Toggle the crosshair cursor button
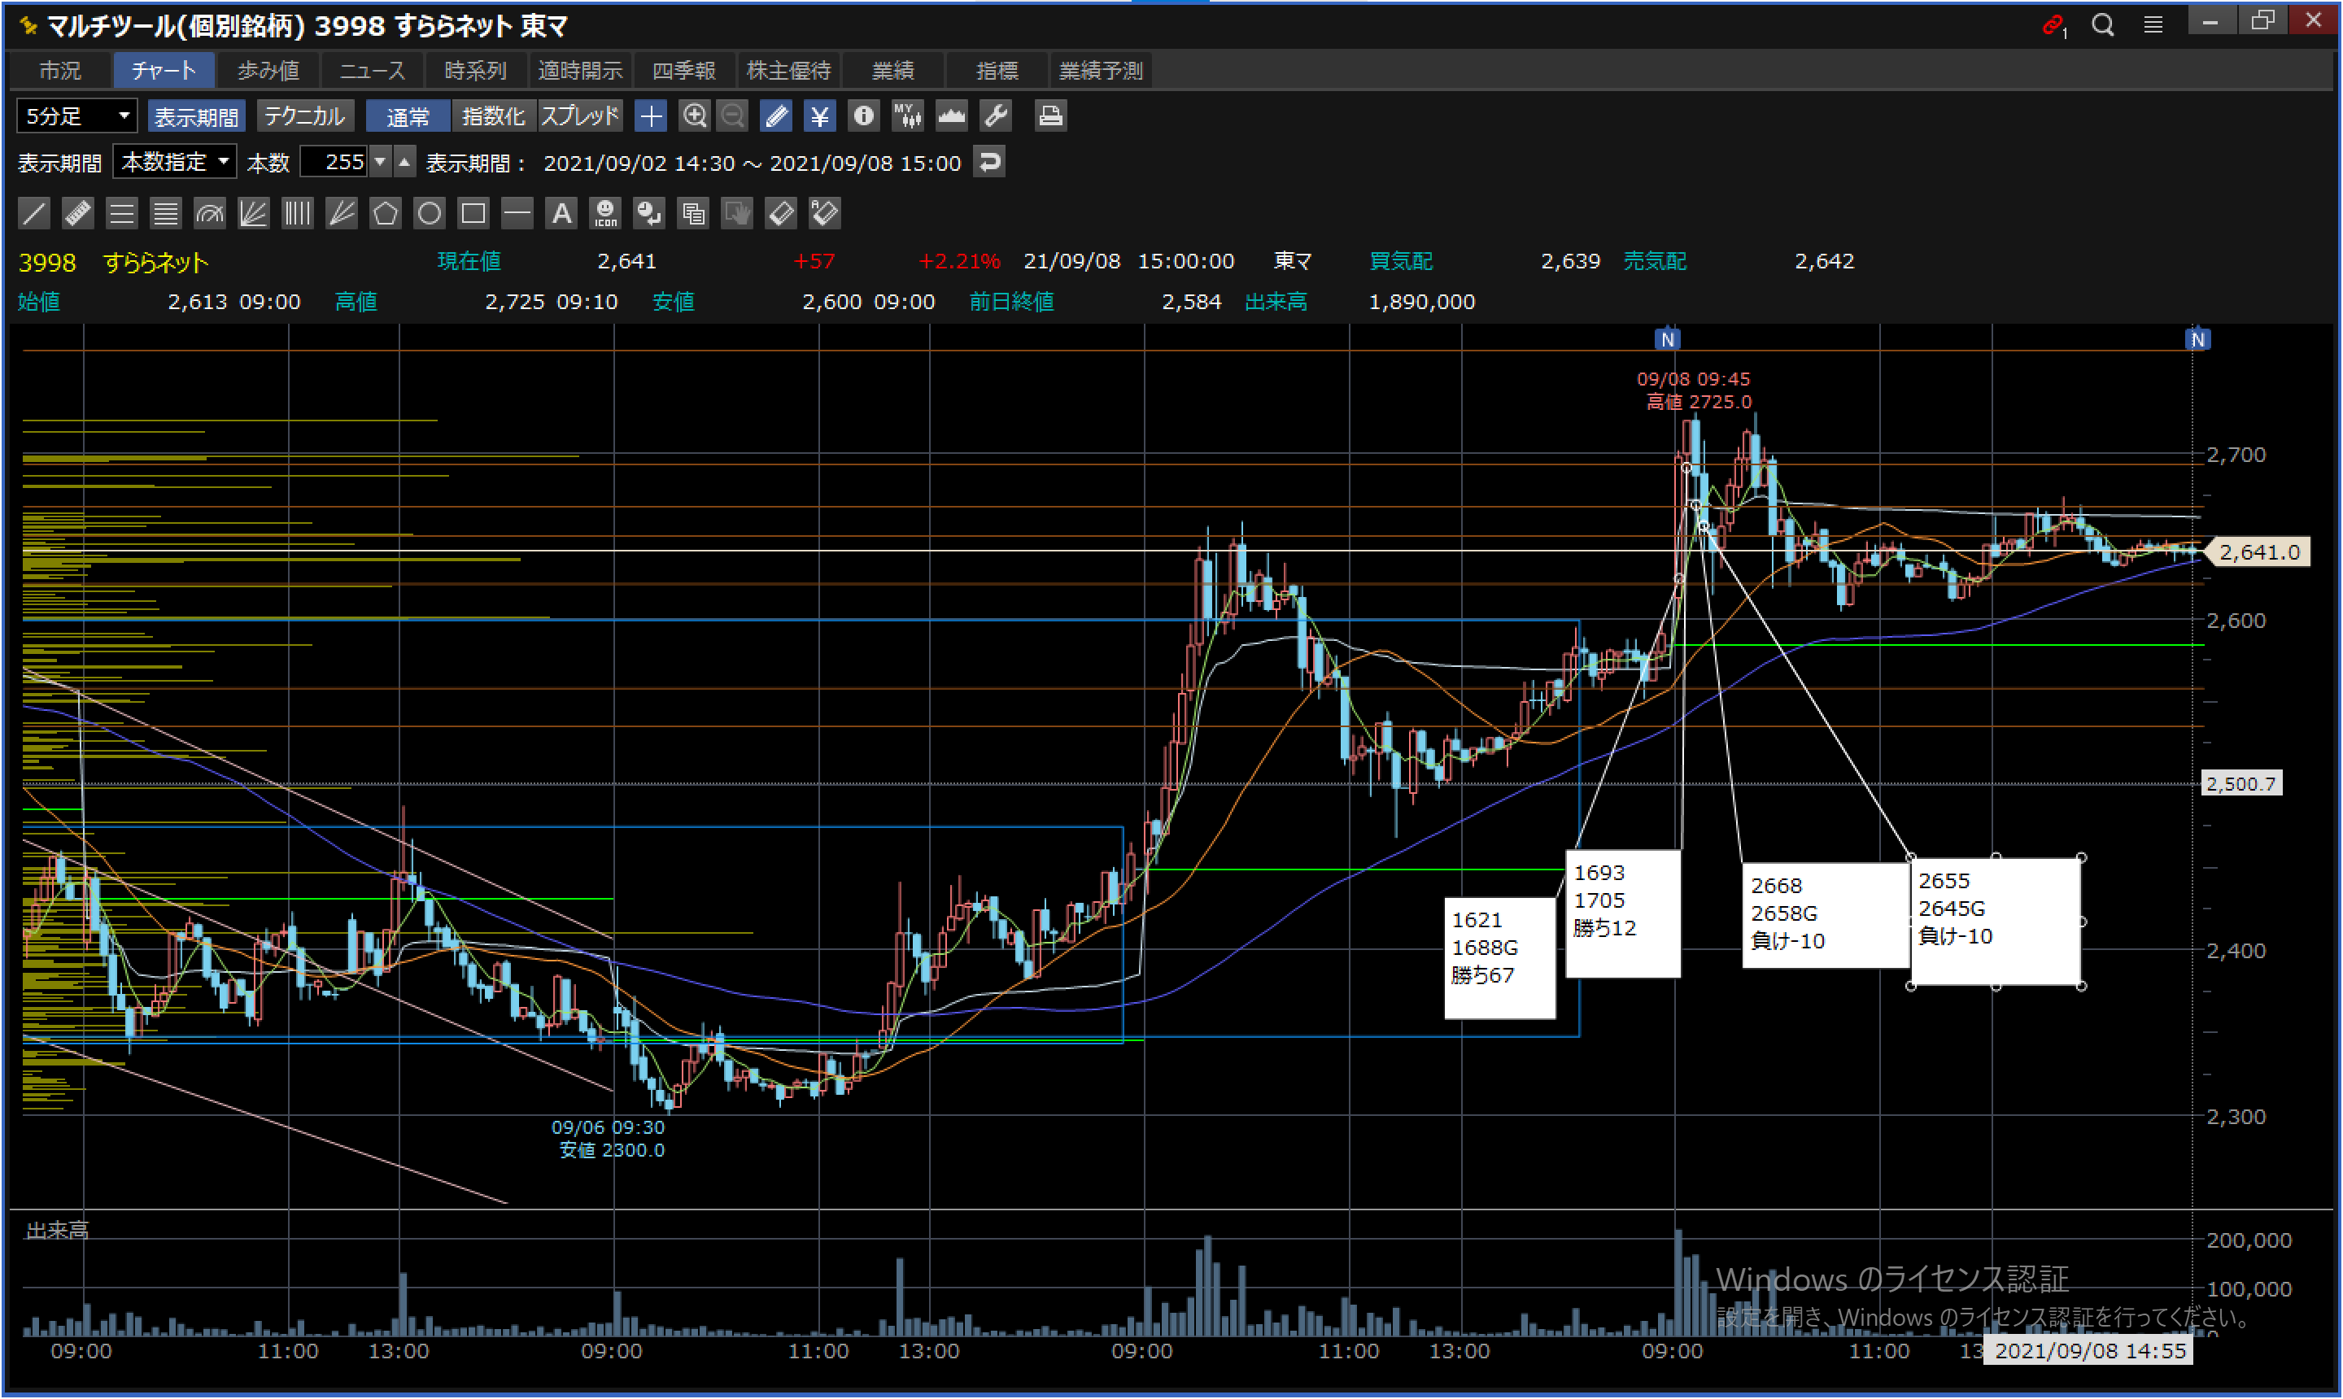 (x=651, y=116)
